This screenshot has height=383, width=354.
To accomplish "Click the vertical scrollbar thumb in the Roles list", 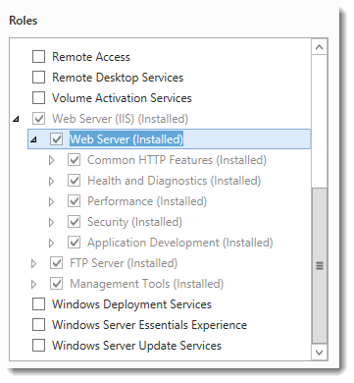I will [x=320, y=265].
